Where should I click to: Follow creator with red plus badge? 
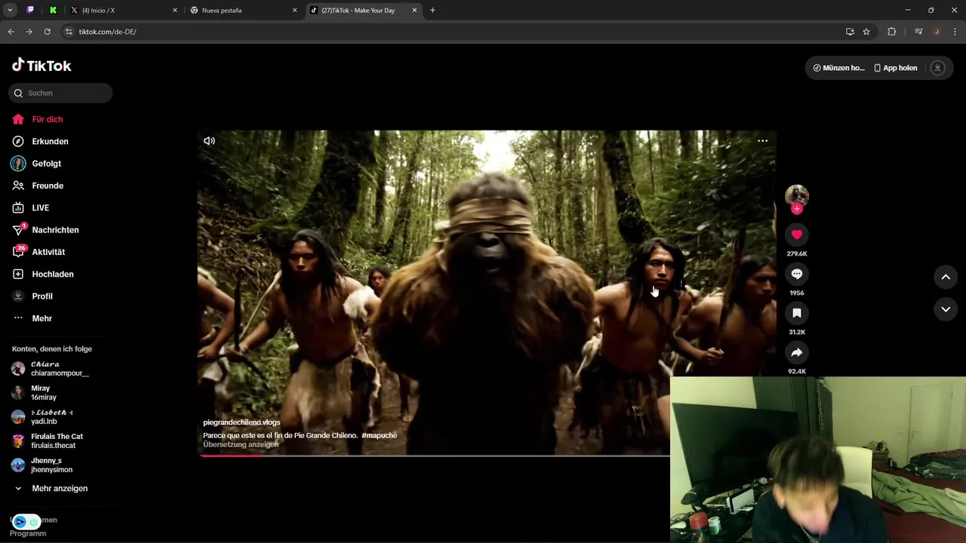click(x=796, y=209)
